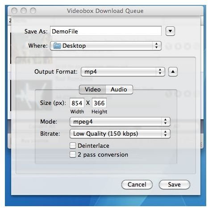
Task: Click the Save As filename field
Action: click(106, 31)
